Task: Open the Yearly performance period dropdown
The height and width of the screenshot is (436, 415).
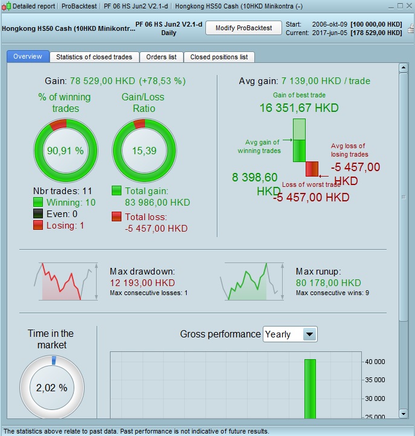Action: click(290, 334)
